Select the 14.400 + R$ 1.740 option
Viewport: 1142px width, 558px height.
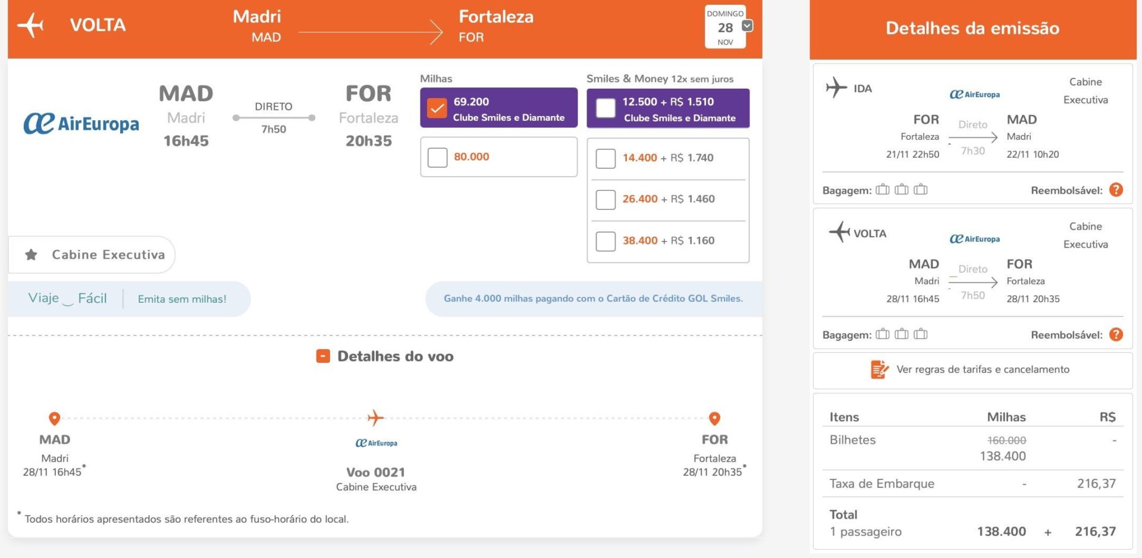point(605,158)
